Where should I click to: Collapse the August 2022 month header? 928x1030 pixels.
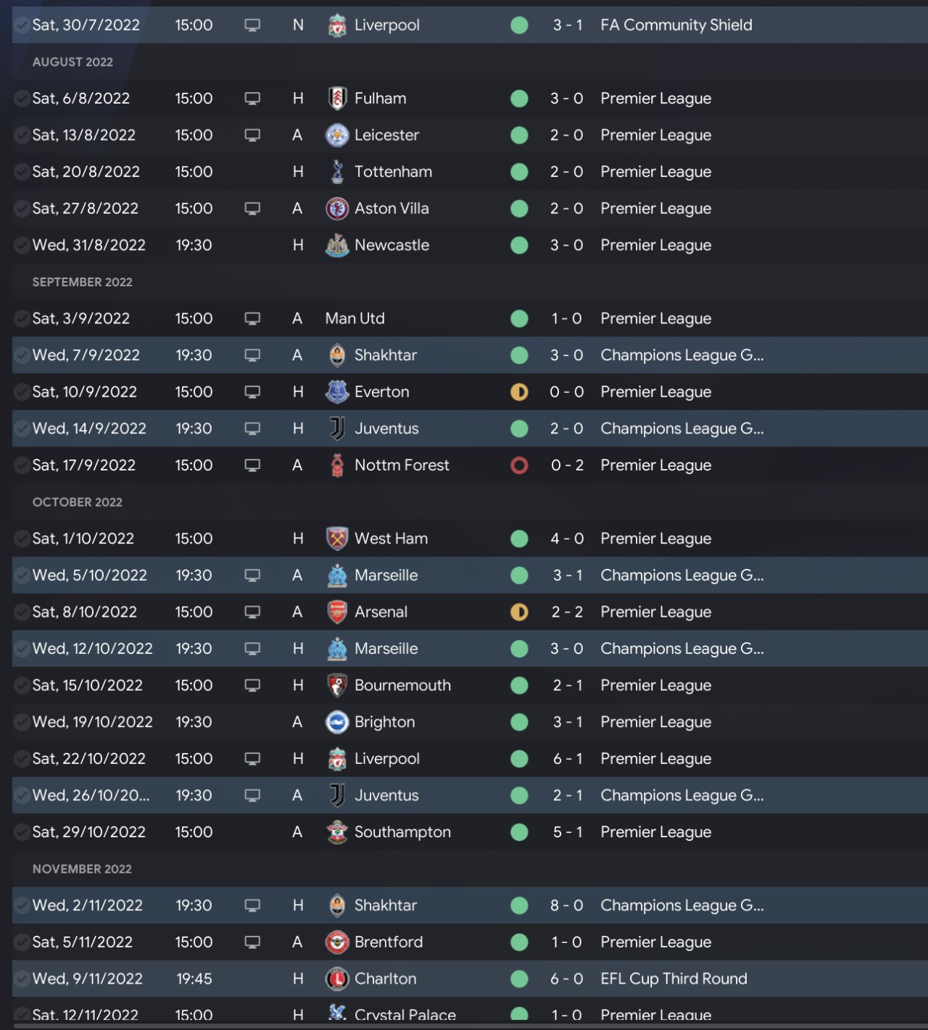72,62
